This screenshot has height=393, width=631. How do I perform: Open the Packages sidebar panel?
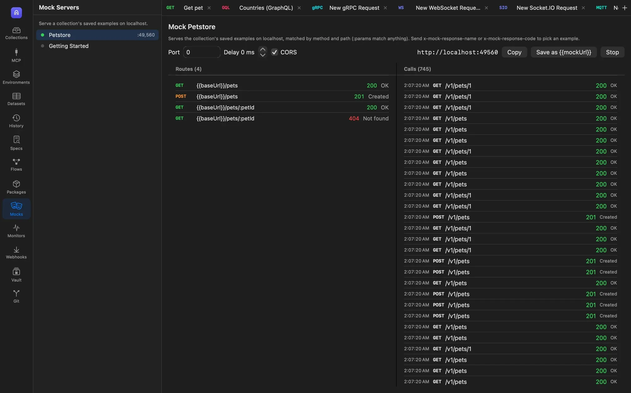(x=16, y=187)
